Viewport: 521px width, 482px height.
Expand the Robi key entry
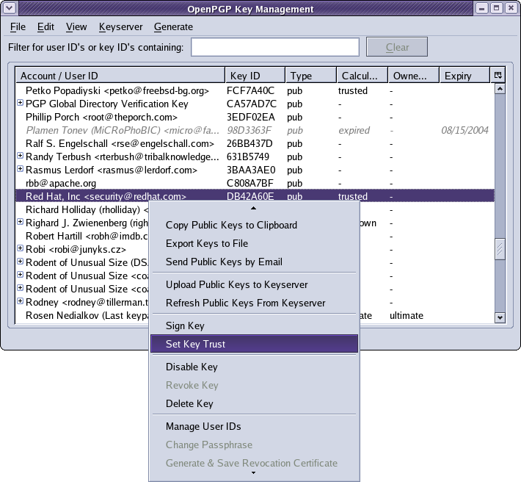point(21,248)
